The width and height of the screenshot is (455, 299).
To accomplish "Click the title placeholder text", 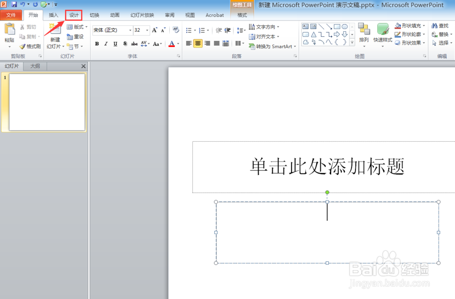I will [x=327, y=167].
